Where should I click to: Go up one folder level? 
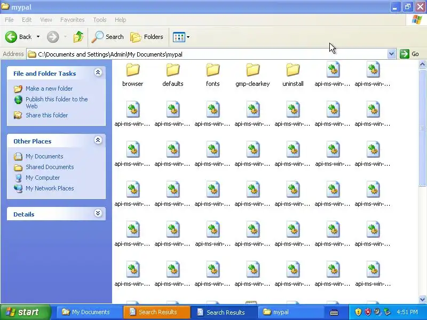pyautogui.click(x=78, y=37)
